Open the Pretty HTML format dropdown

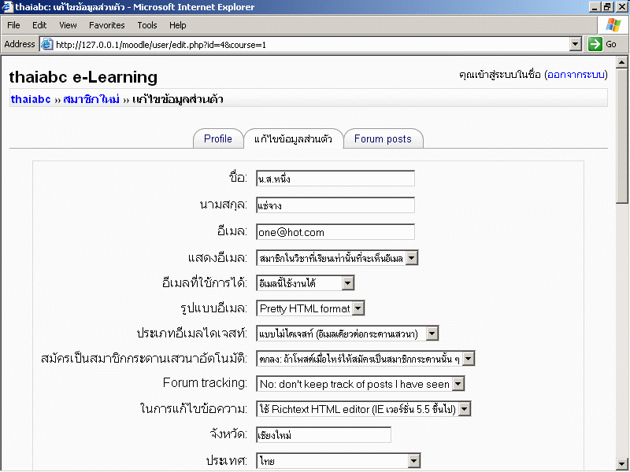[x=358, y=308]
